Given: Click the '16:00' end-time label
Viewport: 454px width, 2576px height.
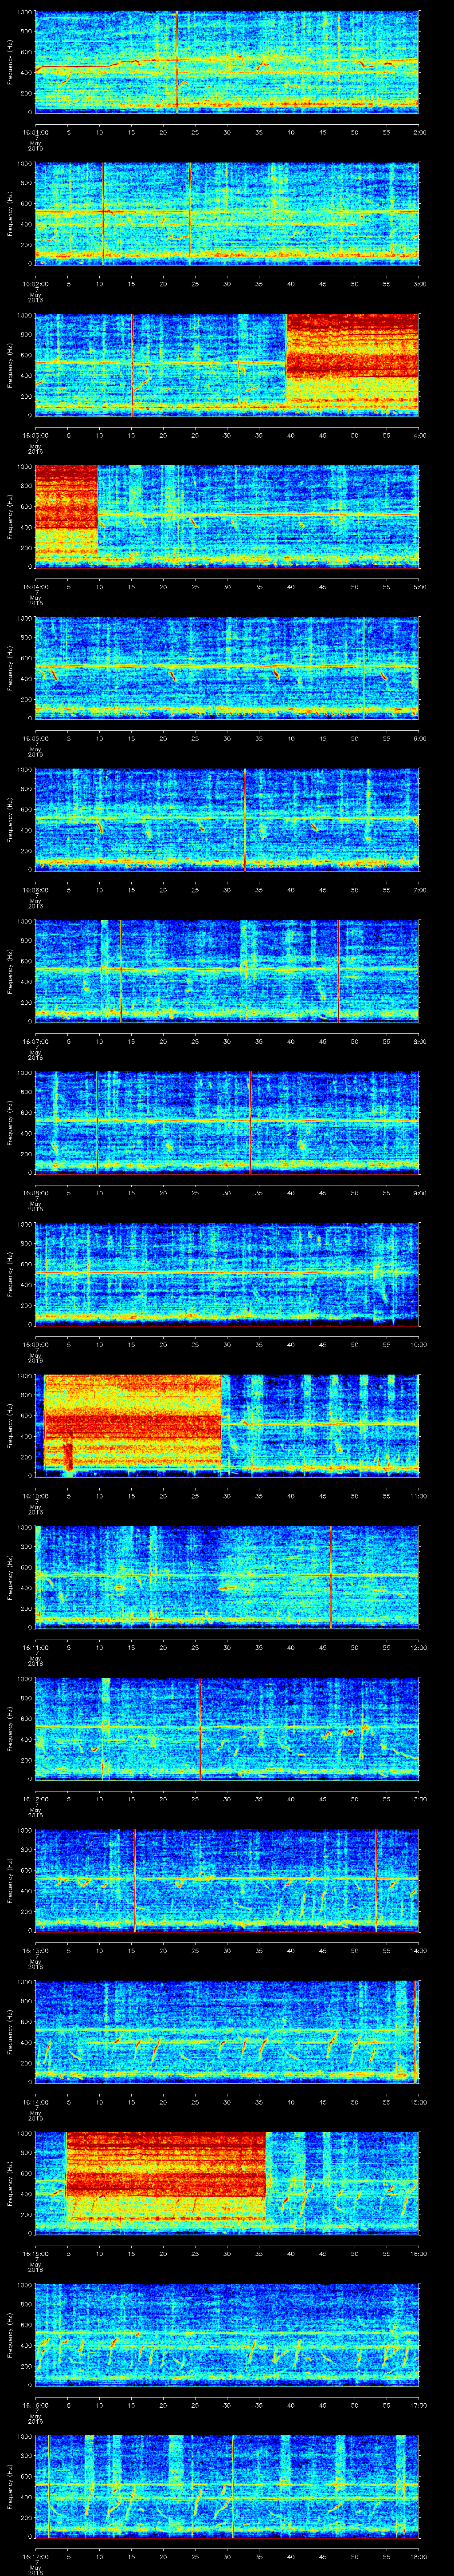Looking at the screenshot, I should pyautogui.click(x=419, y=2253).
